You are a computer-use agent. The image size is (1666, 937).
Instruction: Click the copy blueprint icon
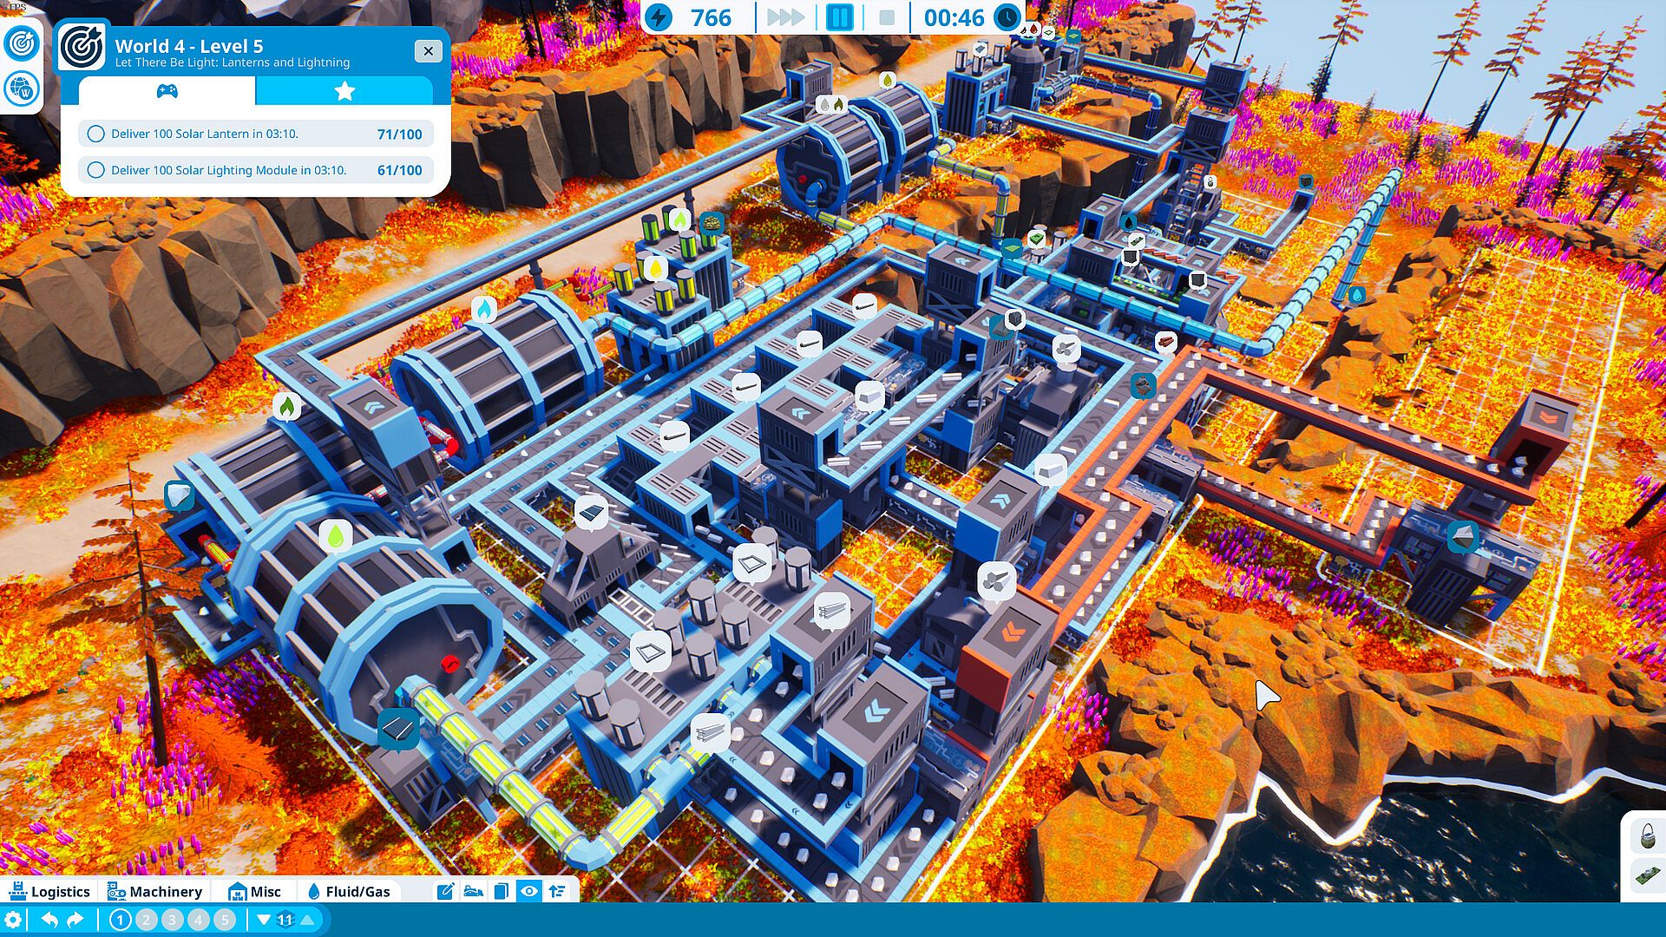tap(501, 891)
